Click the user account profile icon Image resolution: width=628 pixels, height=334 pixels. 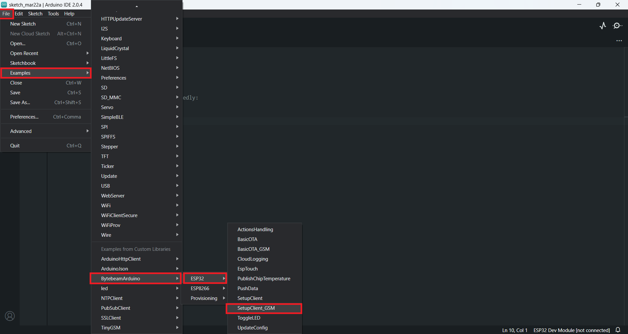tap(10, 316)
